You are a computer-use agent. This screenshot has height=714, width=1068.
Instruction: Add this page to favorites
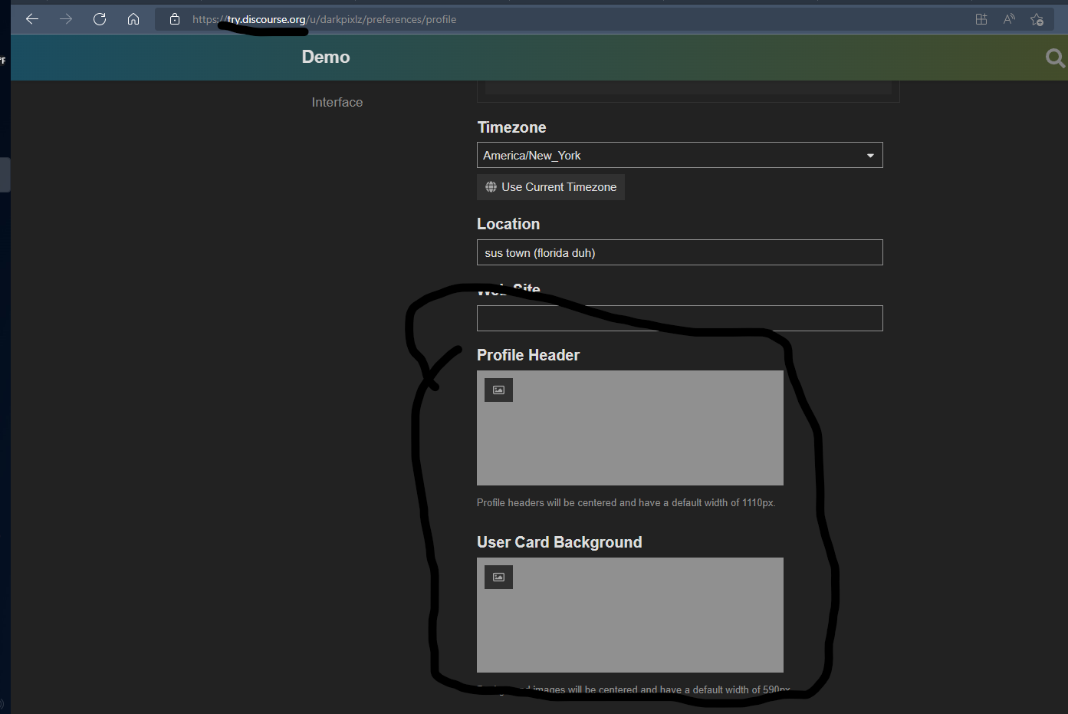pyautogui.click(x=1037, y=20)
